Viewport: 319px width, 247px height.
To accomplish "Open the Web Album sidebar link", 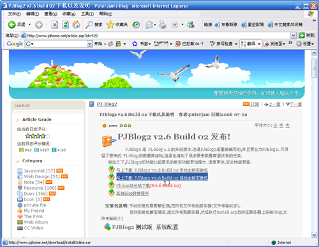I will point(36,222).
